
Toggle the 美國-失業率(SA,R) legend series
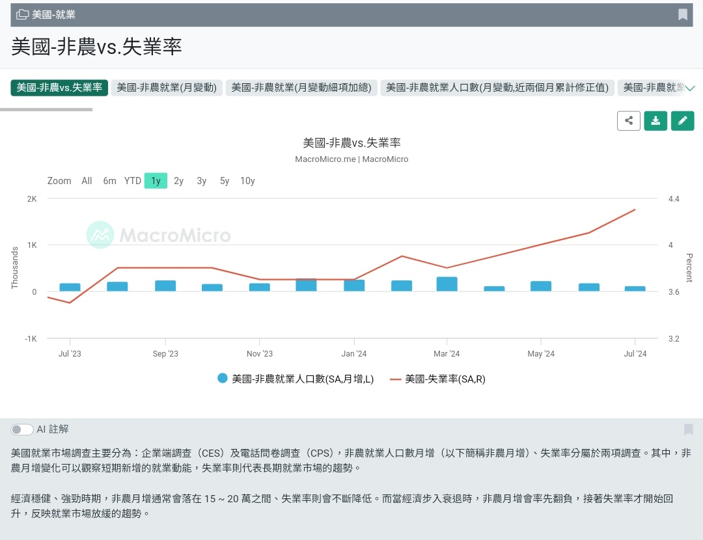(x=438, y=379)
